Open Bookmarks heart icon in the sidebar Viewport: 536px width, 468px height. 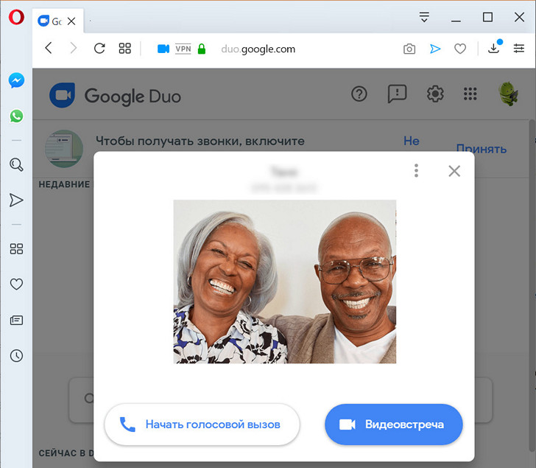click(x=16, y=284)
